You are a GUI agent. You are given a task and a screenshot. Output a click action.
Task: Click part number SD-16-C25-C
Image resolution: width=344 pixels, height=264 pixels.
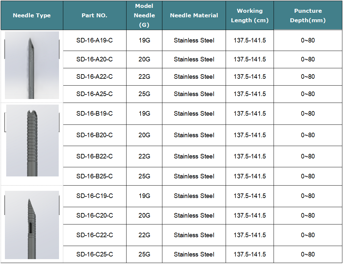tap(95, 255)
